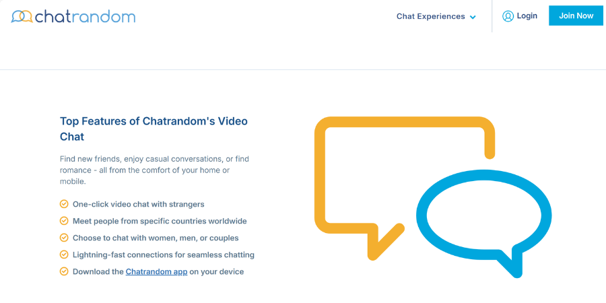Click checkmark icon beside Download app line
This screenshot has width=606, height=303.
point(64,271)
